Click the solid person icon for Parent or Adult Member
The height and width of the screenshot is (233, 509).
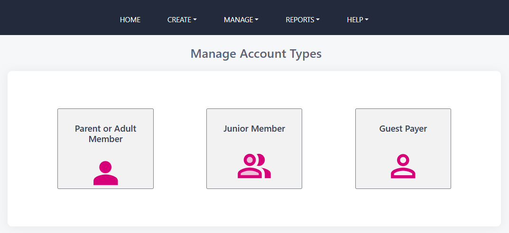point(105,173)
